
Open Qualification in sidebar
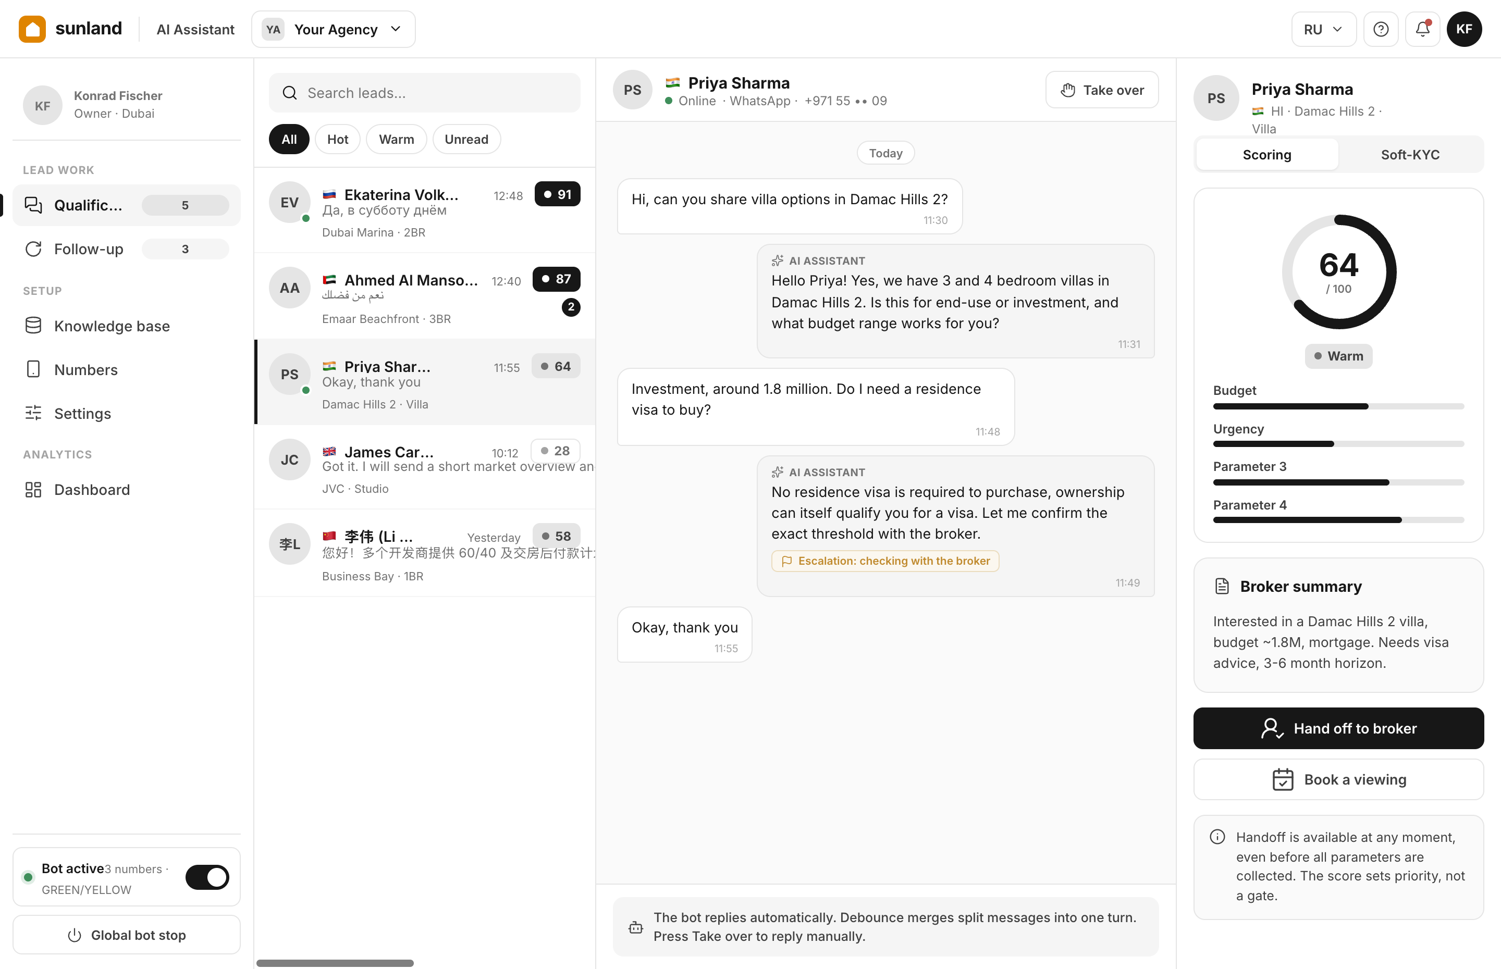(x=127, y=205)
